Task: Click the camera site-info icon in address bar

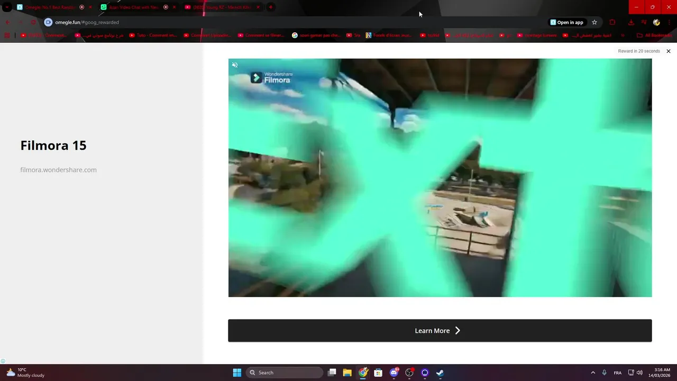Action: tap(48, 22)
